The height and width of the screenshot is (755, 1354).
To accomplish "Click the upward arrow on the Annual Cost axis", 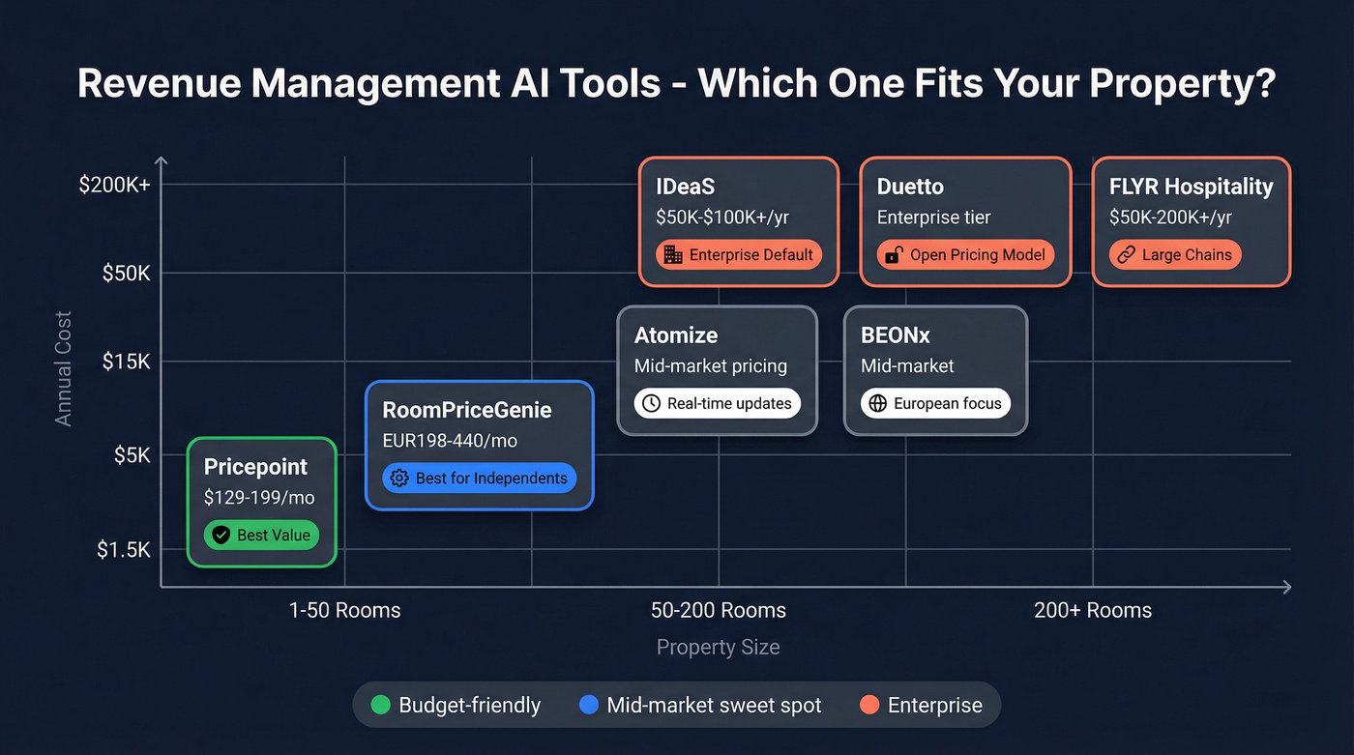I will 162,160.
